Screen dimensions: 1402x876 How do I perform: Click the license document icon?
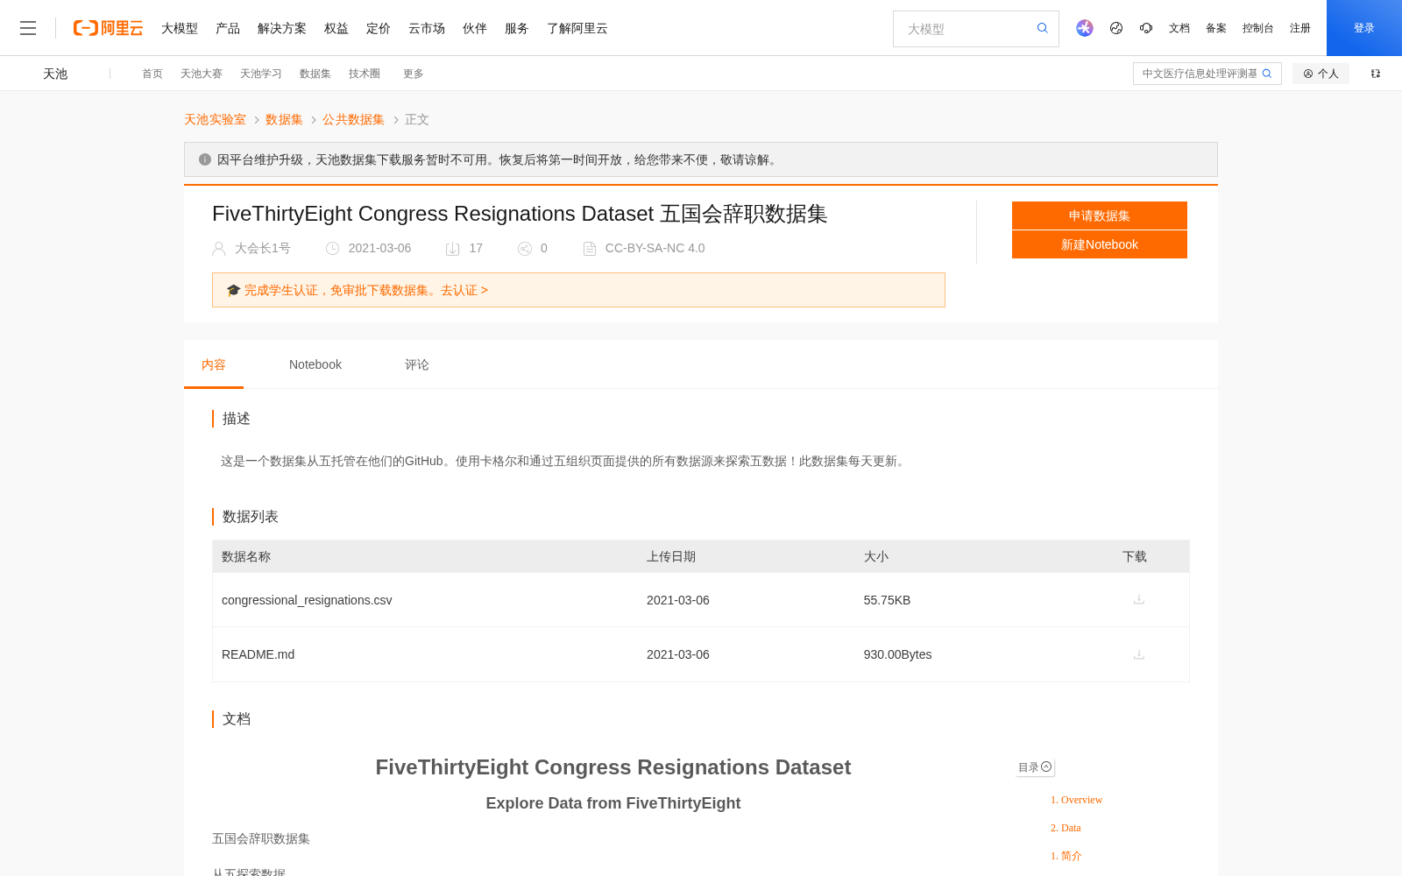click(x=590, y=249)
